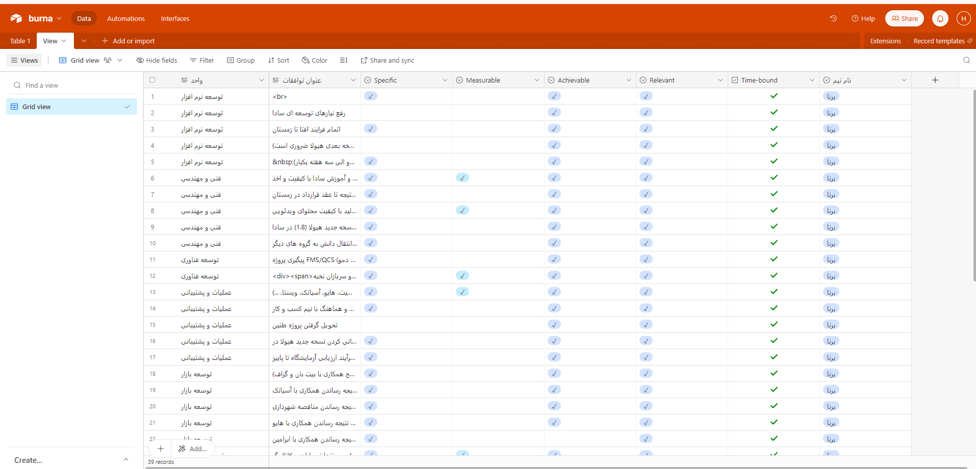976x469 pixels.
Task: Open the Color options
Action: pyautogui.click(x=315, y=60)
